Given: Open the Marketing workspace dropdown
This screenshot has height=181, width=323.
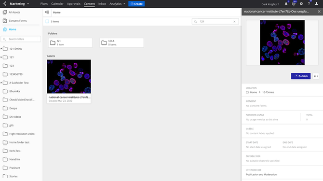Looking at the screenshot, I should pos(19,4).
